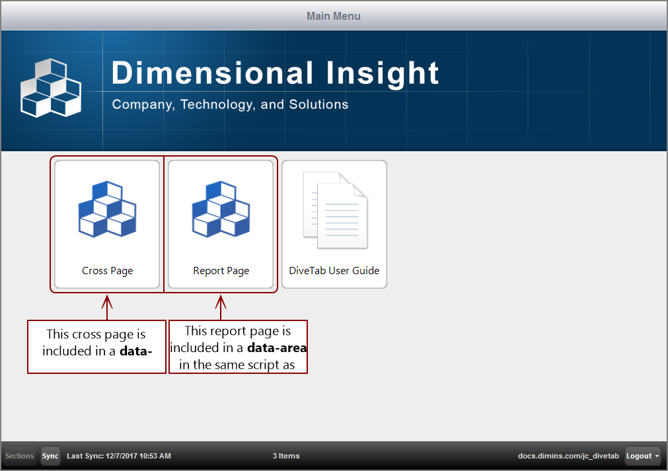This screenshot has width=668, height=471.
Task: Click the Last Sync timestamp
Action: tap(119, 456)
